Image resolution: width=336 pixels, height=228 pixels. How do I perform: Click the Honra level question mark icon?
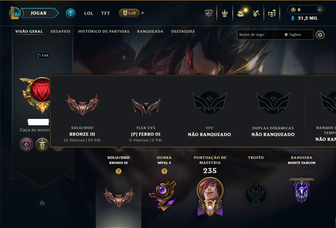(x=164, y=171)
